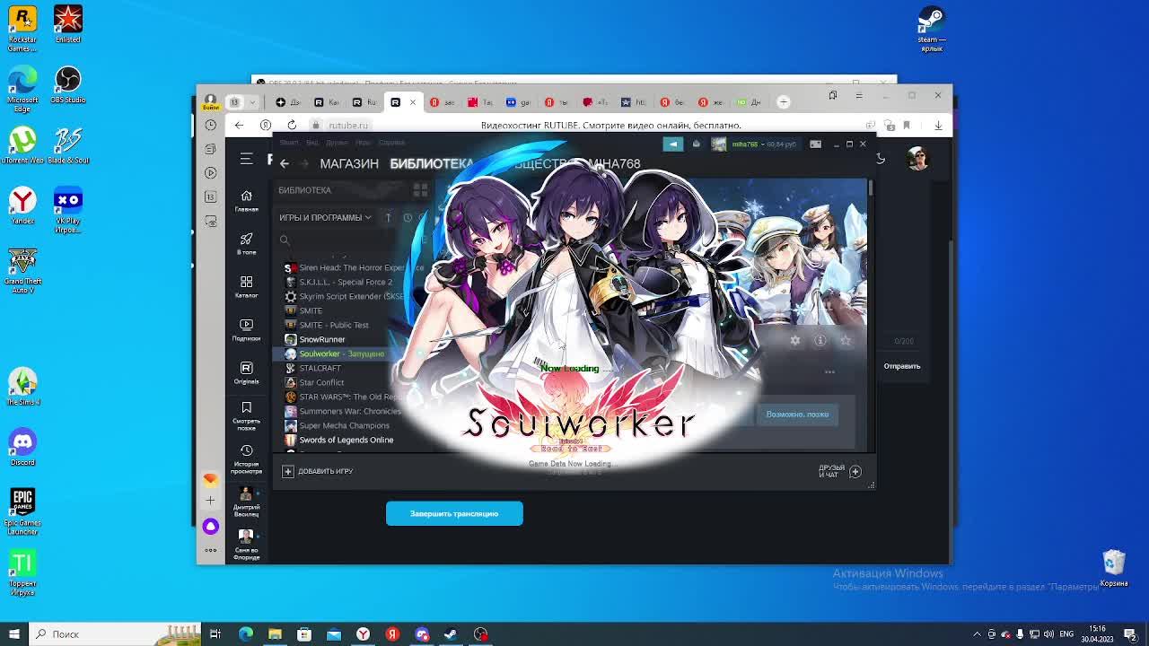Switch to the active Rutube browser tab
The height and width of the screenshot is (646, 1149).
(x=402, y=101)
